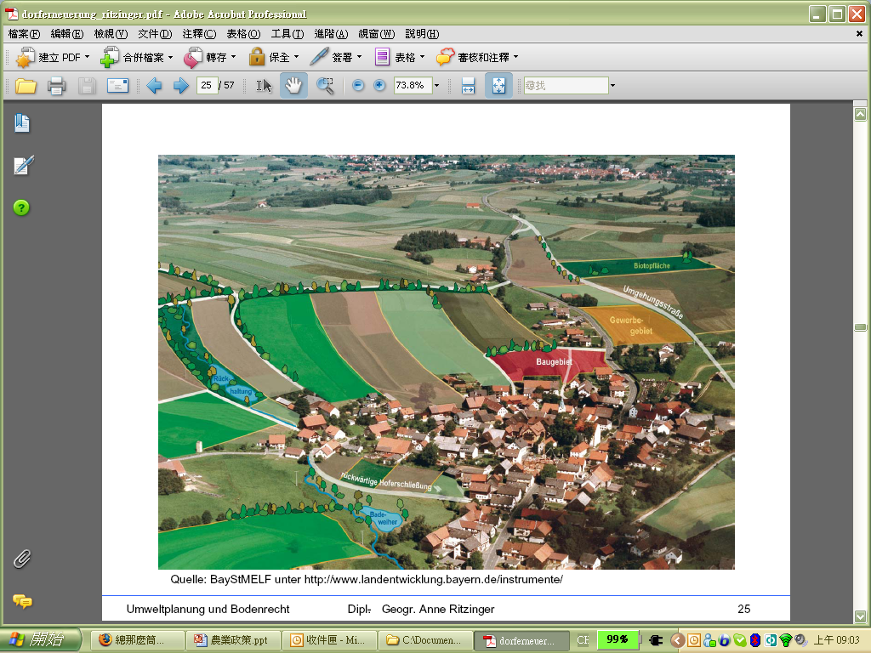
Task: Activate the text Select tool
Action: [264, 85]
